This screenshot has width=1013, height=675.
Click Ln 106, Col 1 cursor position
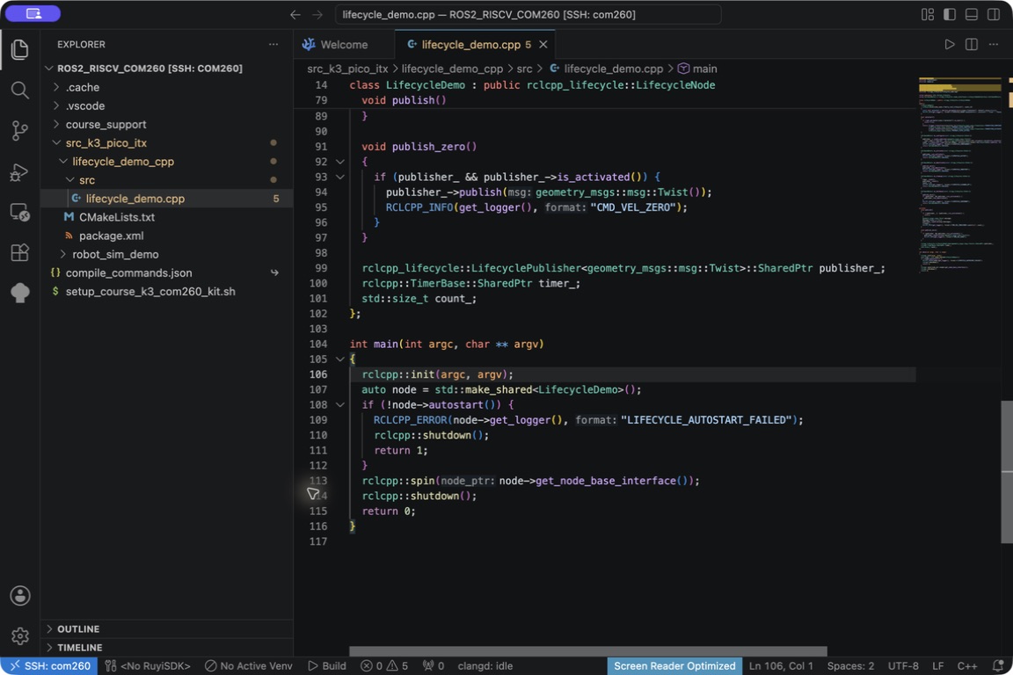(x=781, y=666)
